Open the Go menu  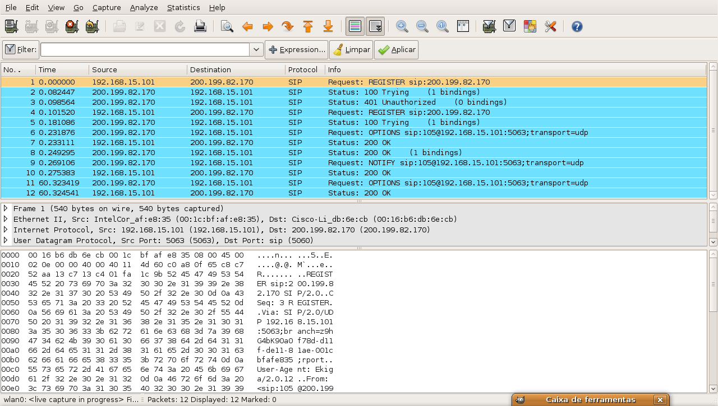pos(79,7)
